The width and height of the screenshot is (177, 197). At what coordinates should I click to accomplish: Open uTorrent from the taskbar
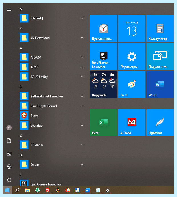tap(37, 190)
